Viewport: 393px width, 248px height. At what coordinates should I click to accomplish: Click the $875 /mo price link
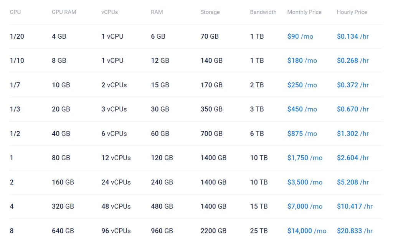pos(302,134)
